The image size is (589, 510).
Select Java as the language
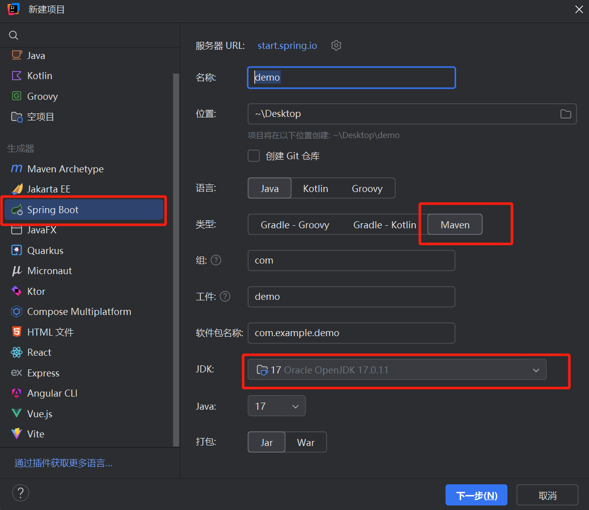[x=270, y=188]
